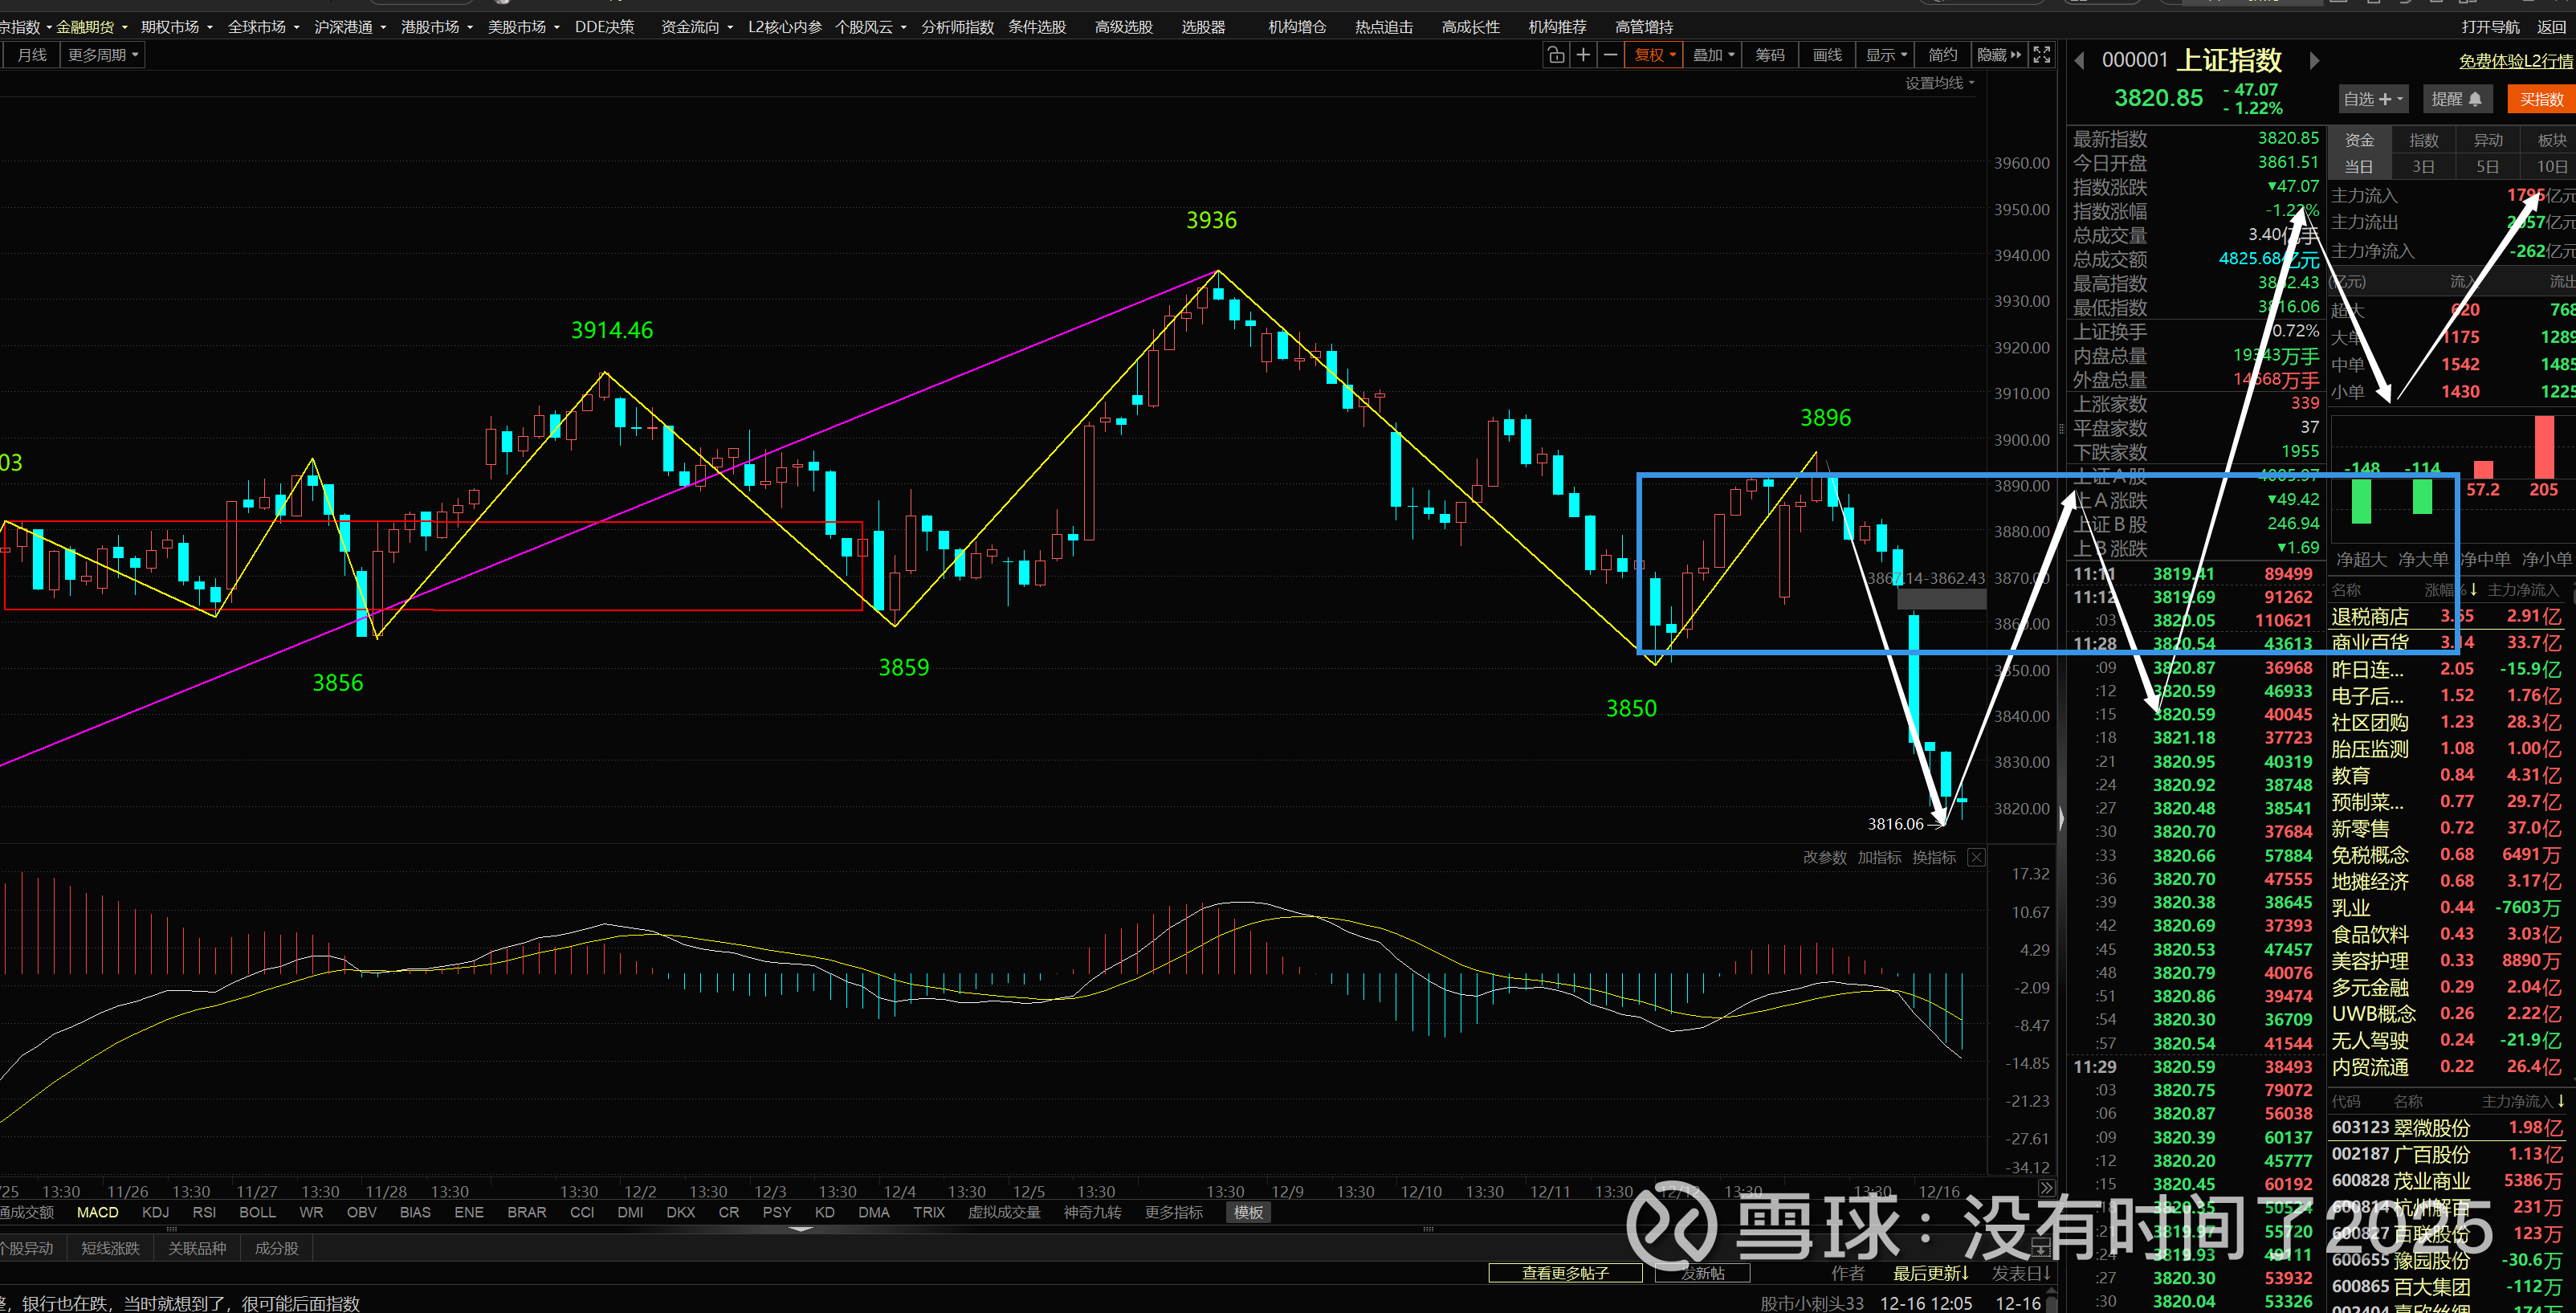Screen dimensions: 2576x1313
Task: Toggle 简约 simple view mode
Action: [1942, 55]
